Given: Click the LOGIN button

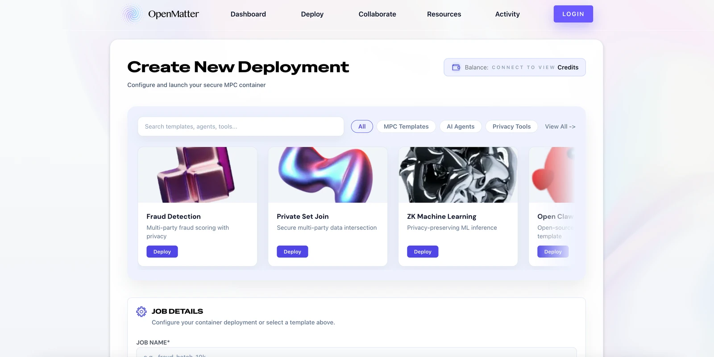Looking at the screenshot, I should click(573, 14).
